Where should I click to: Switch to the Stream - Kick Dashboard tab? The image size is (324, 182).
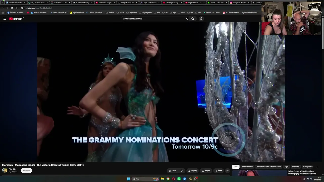pos(217,3)
